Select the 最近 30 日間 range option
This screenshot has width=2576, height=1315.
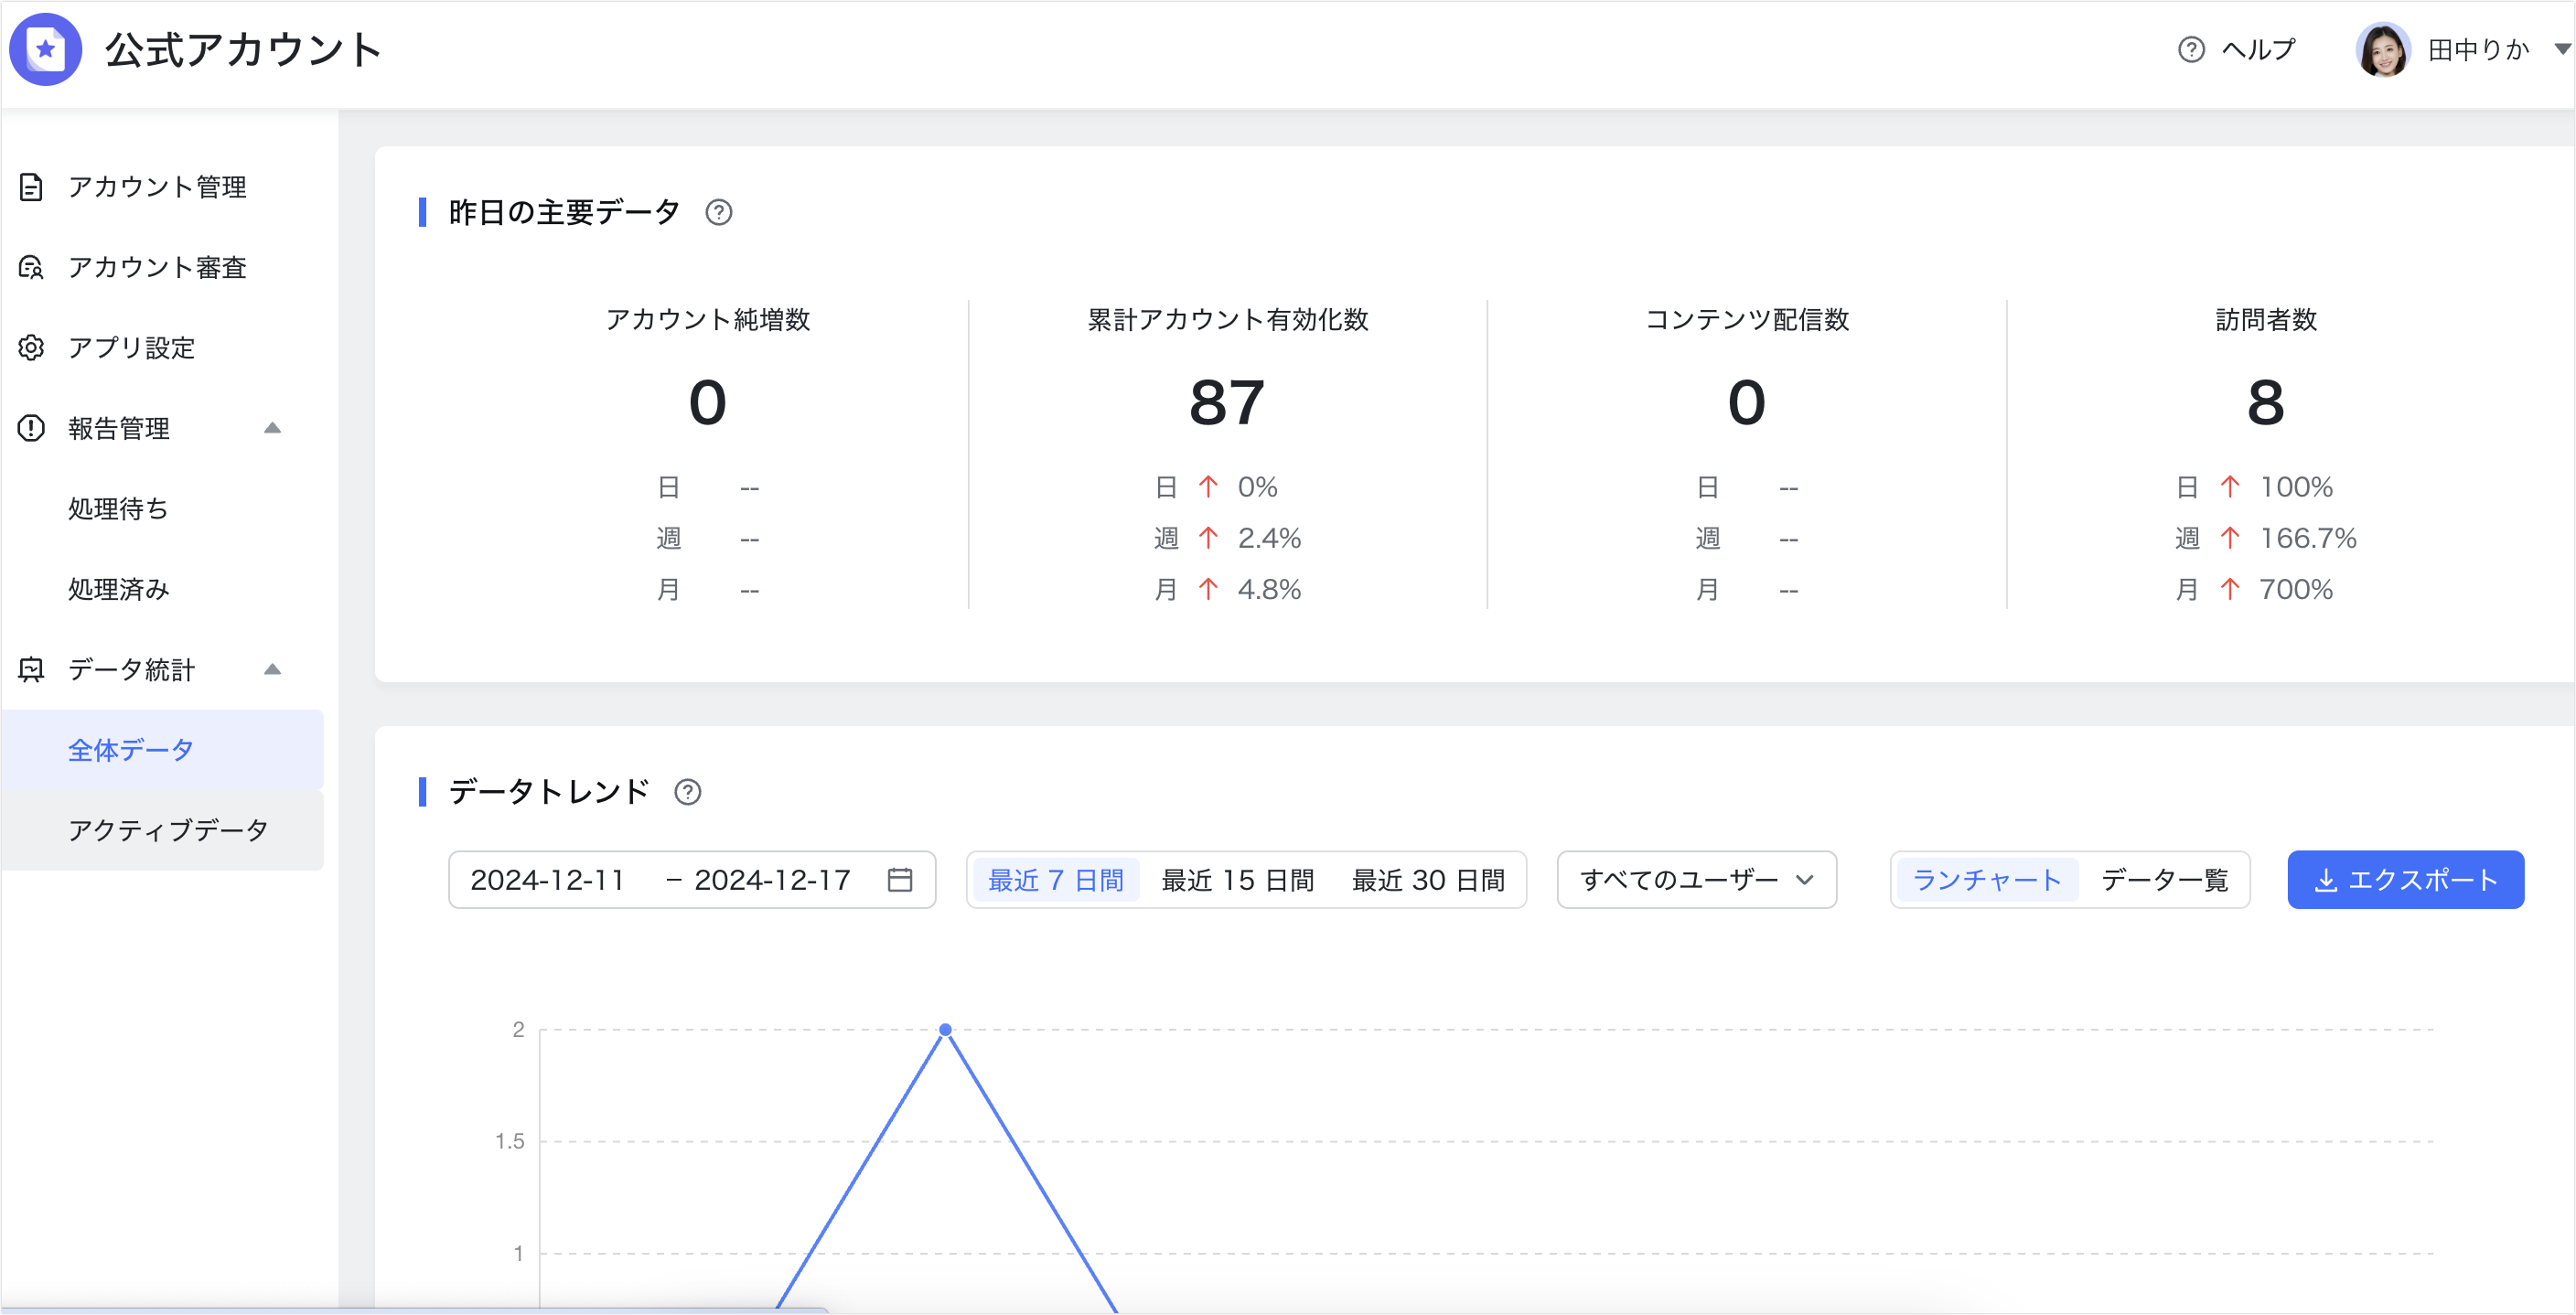[1428, 879]
